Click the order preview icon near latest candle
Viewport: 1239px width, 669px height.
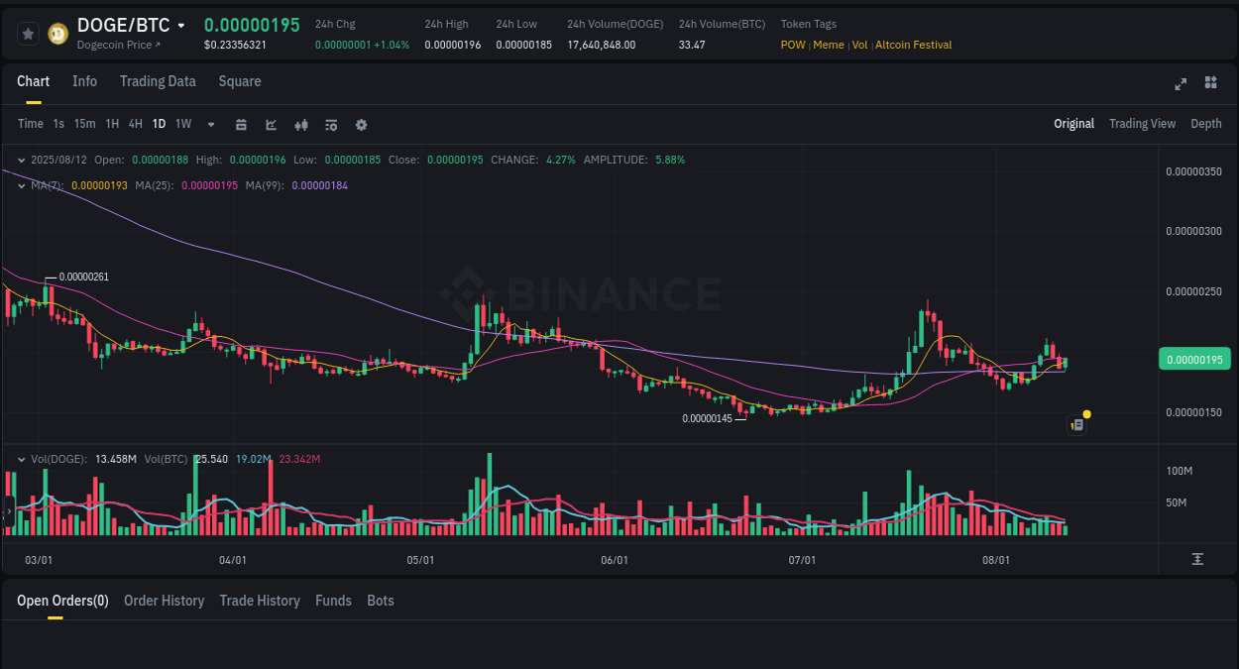point(1076,424)
